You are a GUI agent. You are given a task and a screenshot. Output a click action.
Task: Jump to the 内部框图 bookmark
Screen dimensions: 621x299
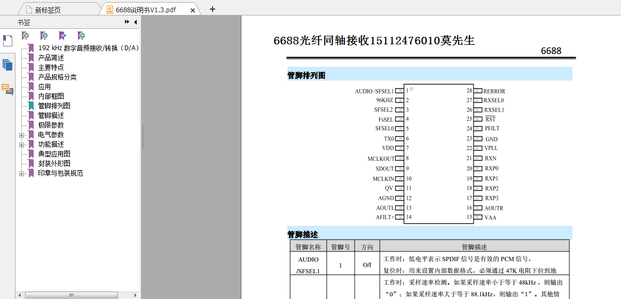(51, 96)
